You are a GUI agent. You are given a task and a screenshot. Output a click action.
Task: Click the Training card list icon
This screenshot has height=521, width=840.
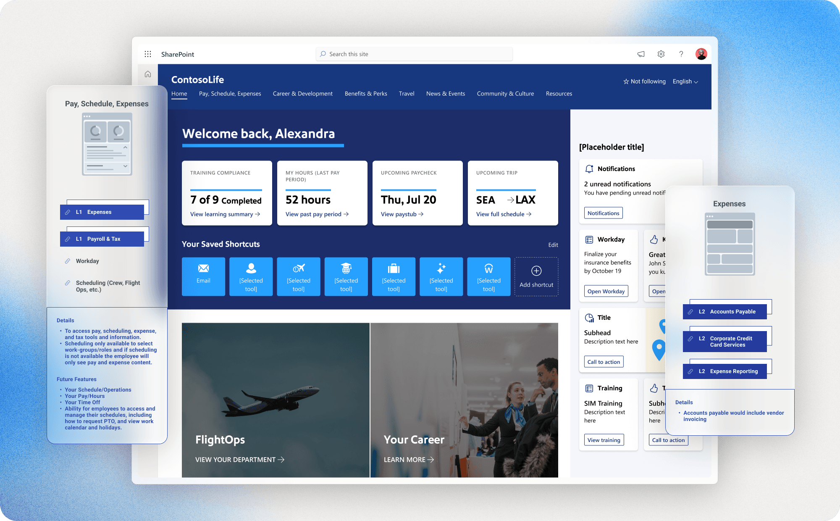coord(589,388)
